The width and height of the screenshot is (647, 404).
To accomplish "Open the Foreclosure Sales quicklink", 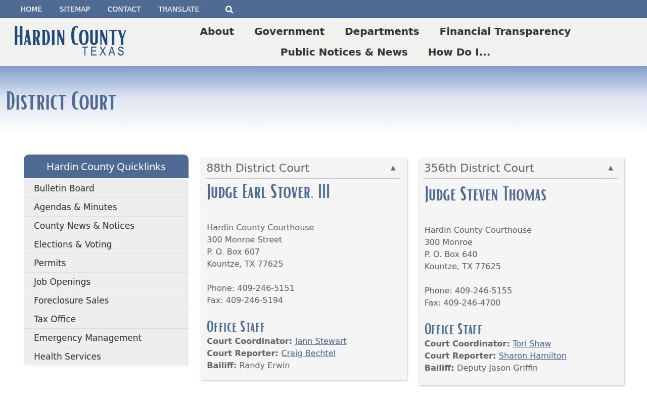I will [x=106, y=300].
